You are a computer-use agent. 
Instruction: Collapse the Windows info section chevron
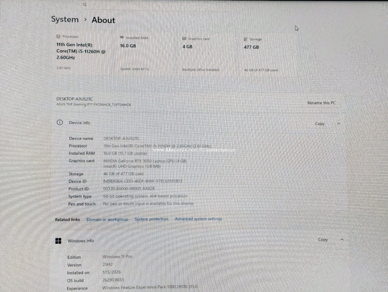[x=342, y=240]
